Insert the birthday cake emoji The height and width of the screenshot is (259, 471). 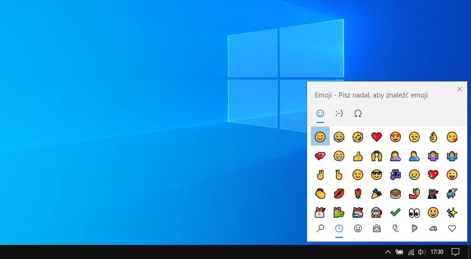pos(395,194)
